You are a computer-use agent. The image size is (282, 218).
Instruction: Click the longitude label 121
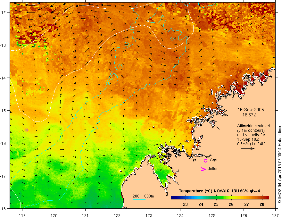click(86, 215)
